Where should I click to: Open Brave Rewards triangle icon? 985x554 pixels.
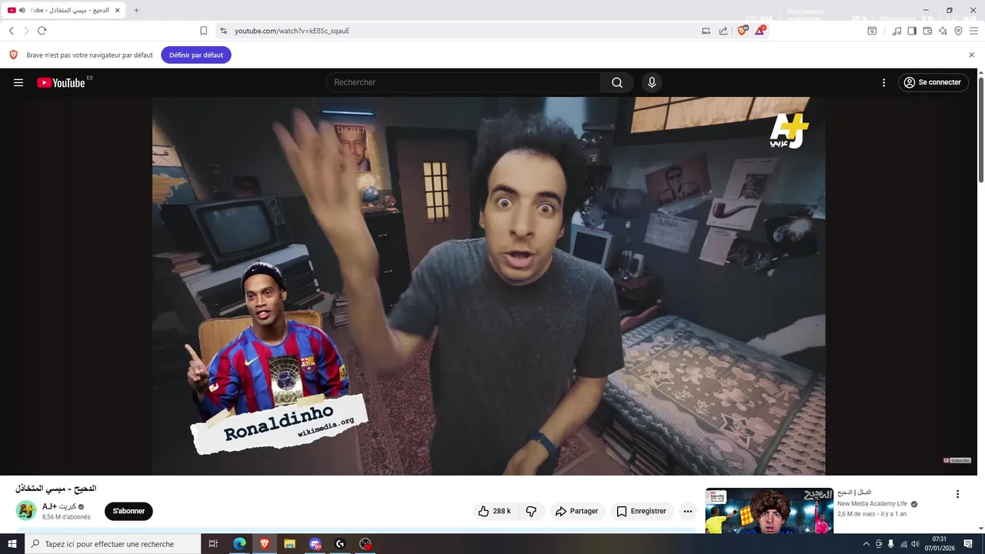tap(760, 31)
